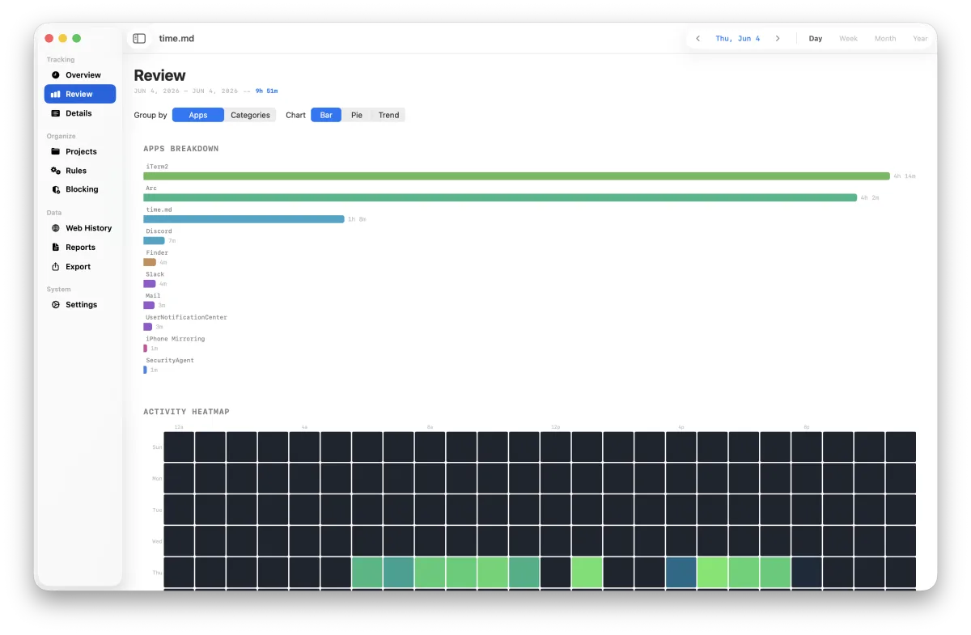Viewport: 971px width, 635px height.
Task: Select Trend chart type
Action: [388, 115]
